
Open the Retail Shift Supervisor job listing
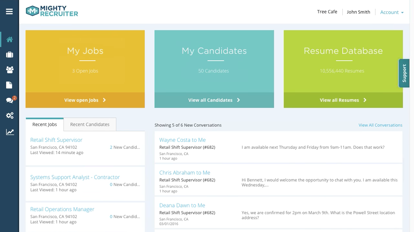[56, 140]
